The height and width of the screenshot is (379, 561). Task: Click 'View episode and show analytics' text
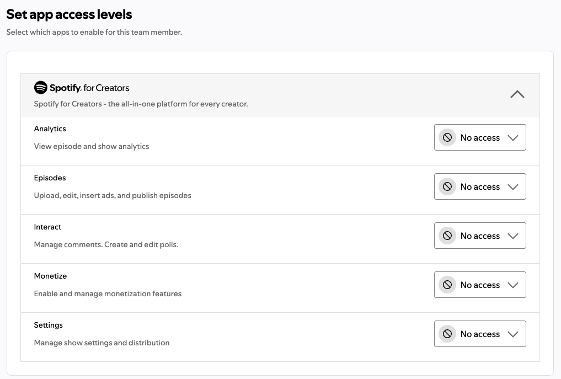coord(91,146)
